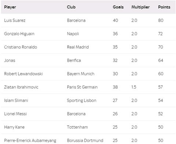Viewport: 176px width, 144px height.
Task: Click the Points column header
Action: (x=164, y=7)
